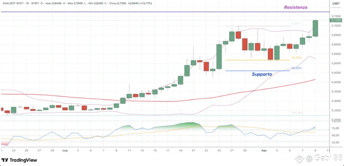
Task: Click the latest tall green candle
Action: [315, 28]
